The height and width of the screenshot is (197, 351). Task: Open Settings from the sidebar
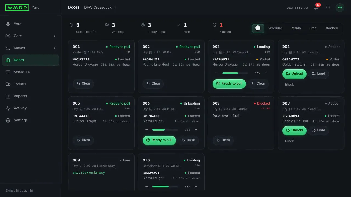30,120
